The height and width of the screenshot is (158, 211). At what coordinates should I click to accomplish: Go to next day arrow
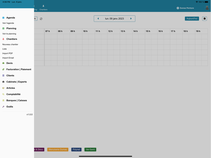click(x=131, y=19)
